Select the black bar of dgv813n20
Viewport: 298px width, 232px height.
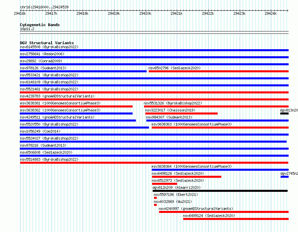pos(285,113)
